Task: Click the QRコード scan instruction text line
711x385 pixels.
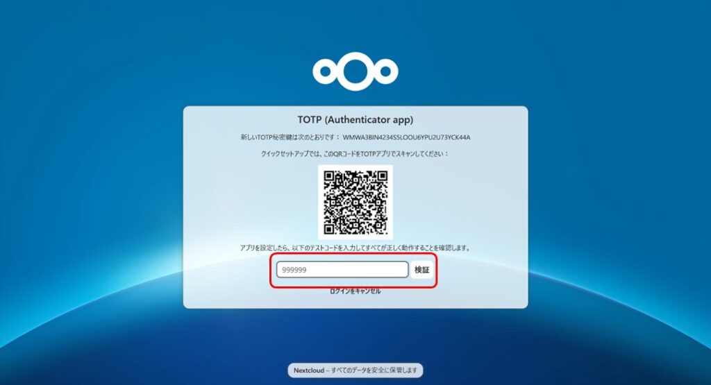Action: pyautogui.click(x=355, y=154)
